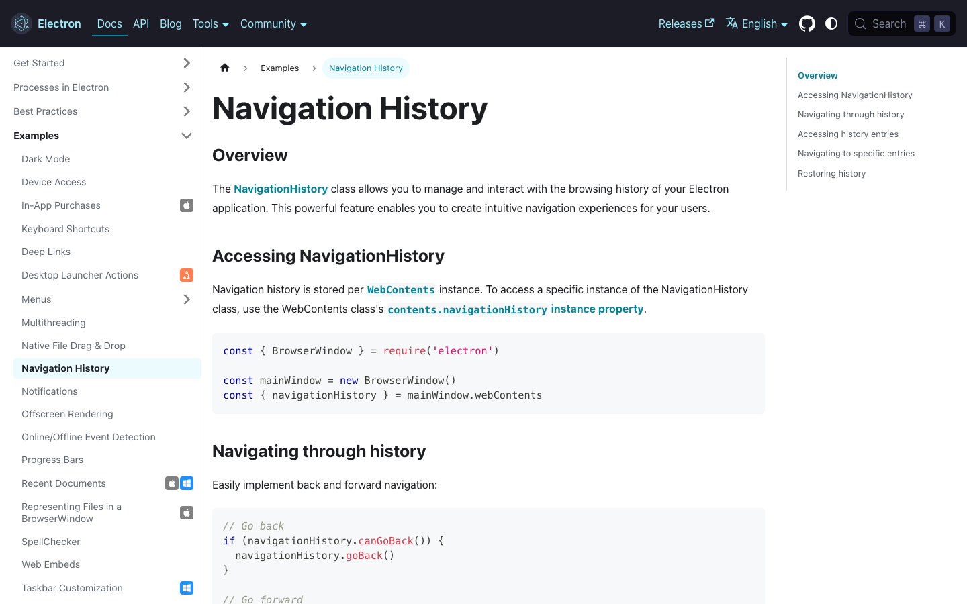
Task: Collapse the Examples section chevron
Action: coord(187,136)
